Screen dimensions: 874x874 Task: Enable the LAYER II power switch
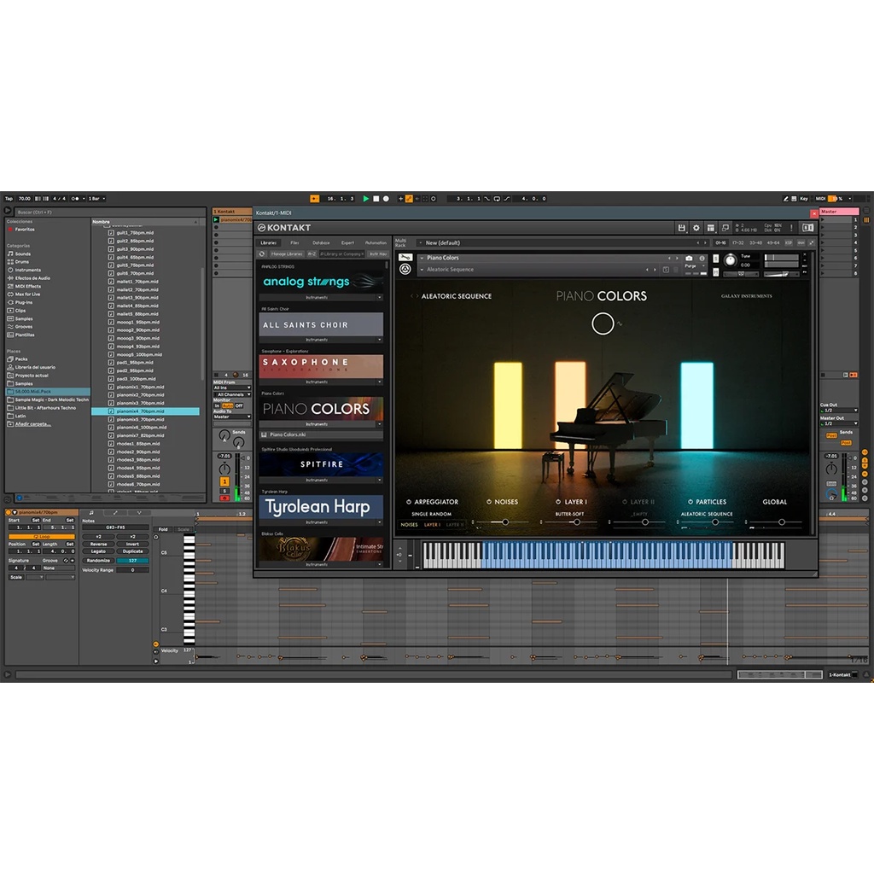[x=624, y=502]
